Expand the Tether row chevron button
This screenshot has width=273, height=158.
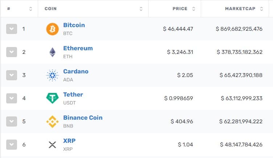(12, 98)
